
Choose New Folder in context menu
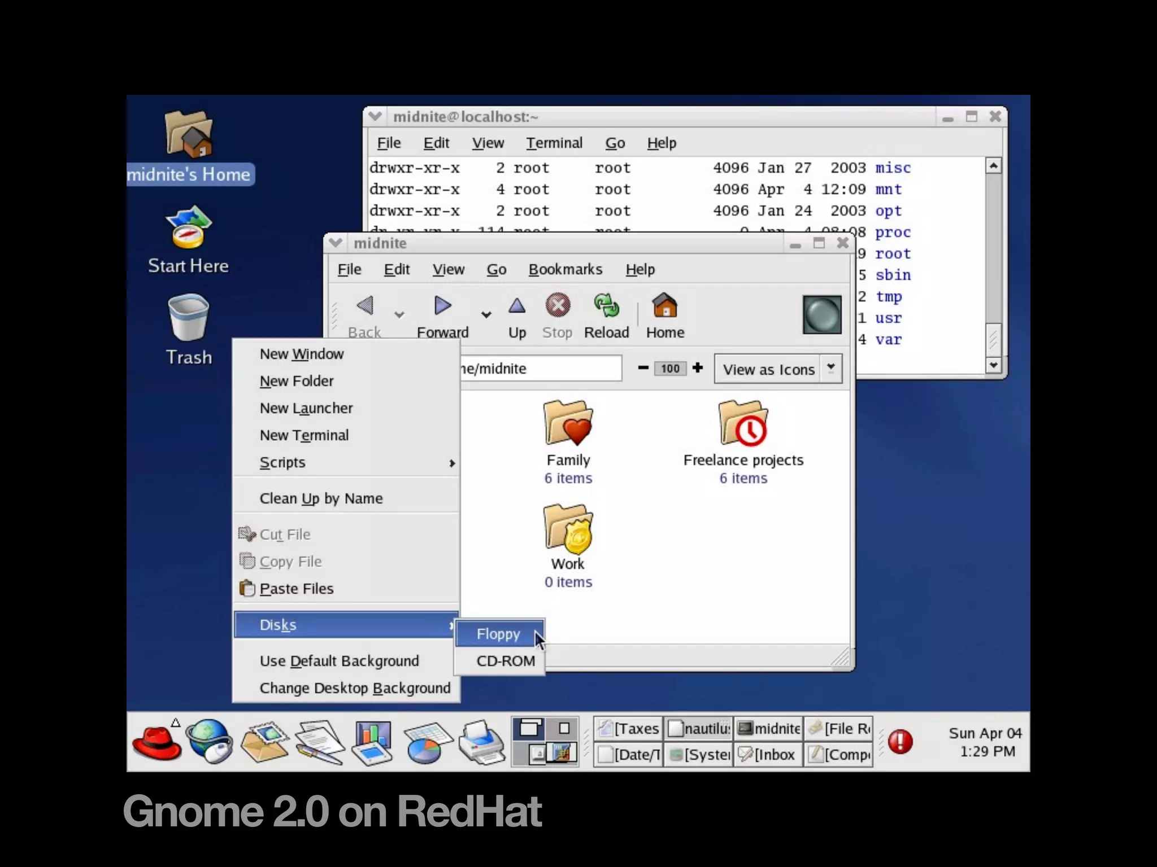pos(346,381)
